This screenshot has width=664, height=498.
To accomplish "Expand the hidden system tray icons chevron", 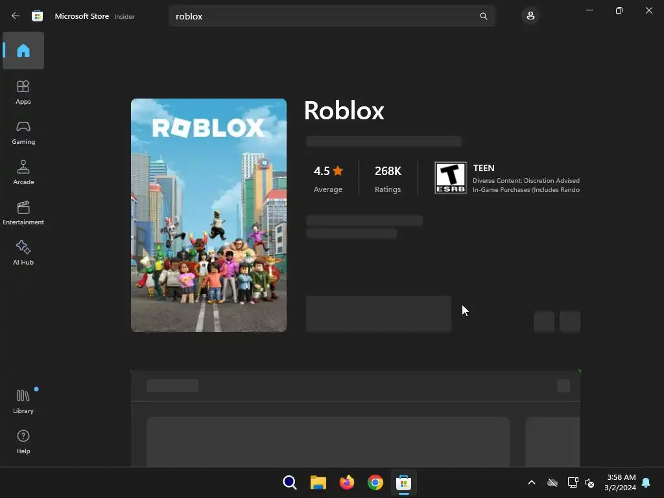I will point(532,482).
